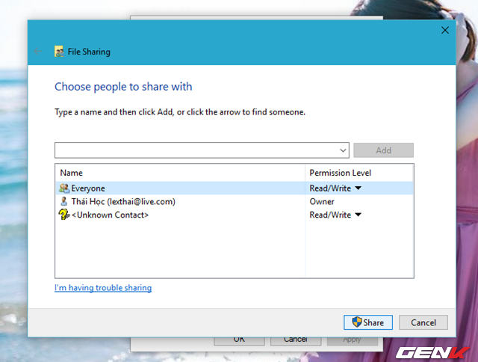Click the Add button next to the name field
This screenshot has height=362, width=478.
tap(383, 150)
